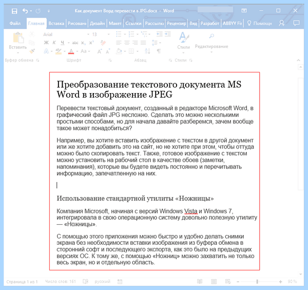Click the русский language indicator

[x=102, y=282]
